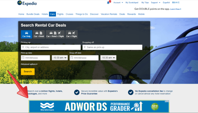Image resolution: width=198 pixels, height=113 pixels.
Task: Open the Hotels menu item
Action: [45, 14]
